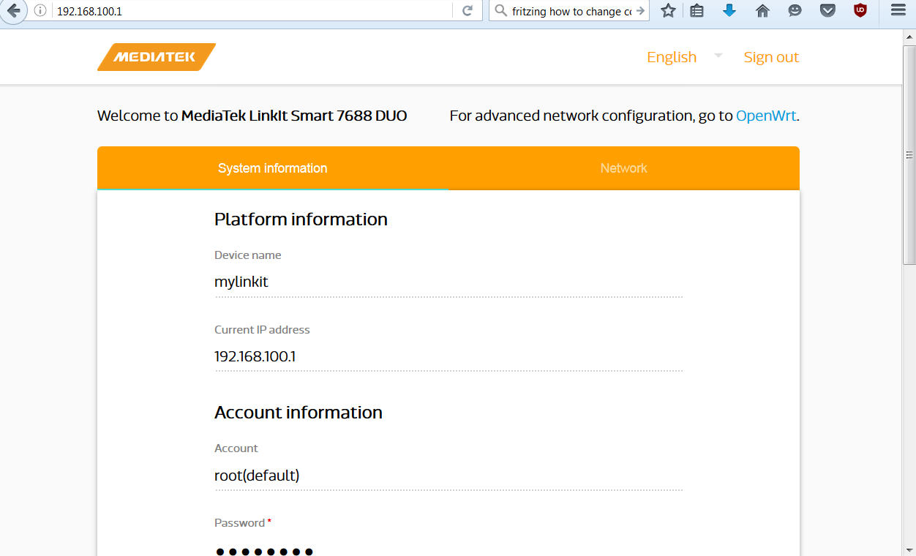This screenshot has height=556, width=916.
Task: Follow the OpenWrt link
Action: pos(765,116)
